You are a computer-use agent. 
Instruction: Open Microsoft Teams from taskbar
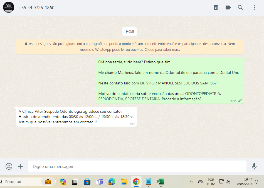click(x=100, y=182)
